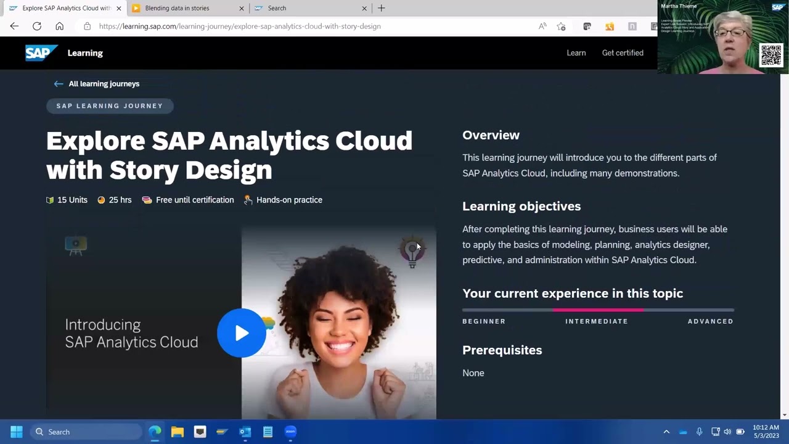Select Beginner experience level
The width and height of the screenshot is (789, 444).
coord(484,321)
